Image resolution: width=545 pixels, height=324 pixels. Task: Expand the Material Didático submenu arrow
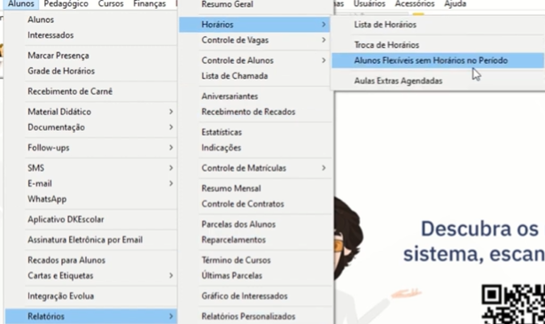pyautogui.click(x=171, y=112)
